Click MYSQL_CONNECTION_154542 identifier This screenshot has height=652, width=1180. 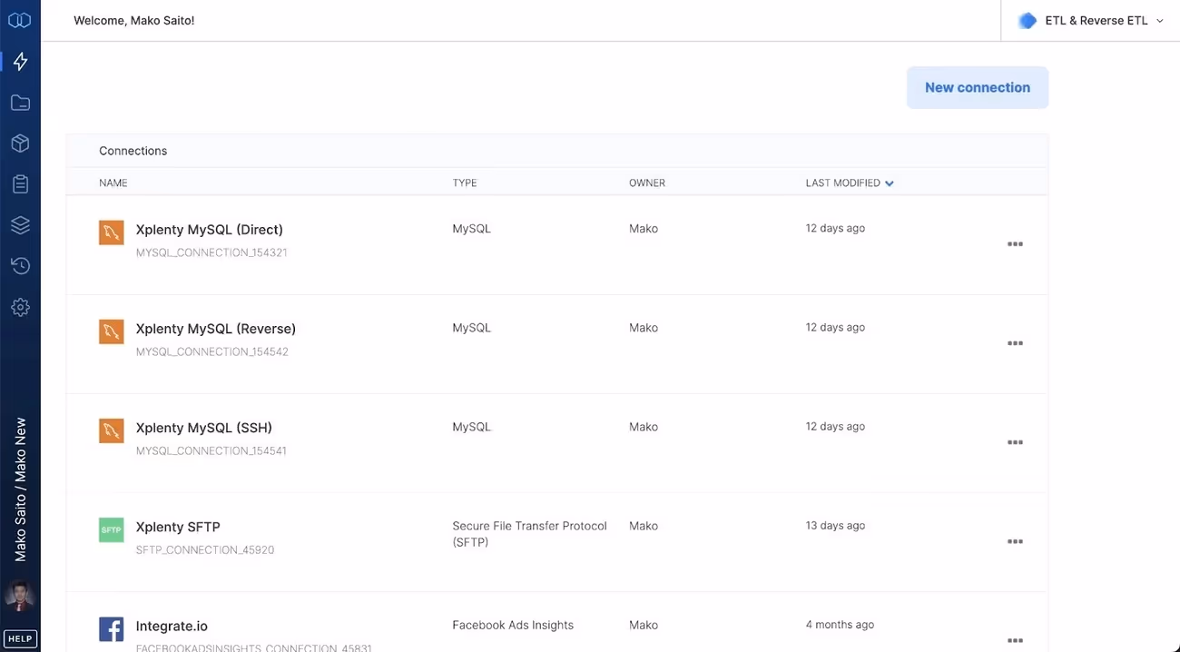(212, 351)
